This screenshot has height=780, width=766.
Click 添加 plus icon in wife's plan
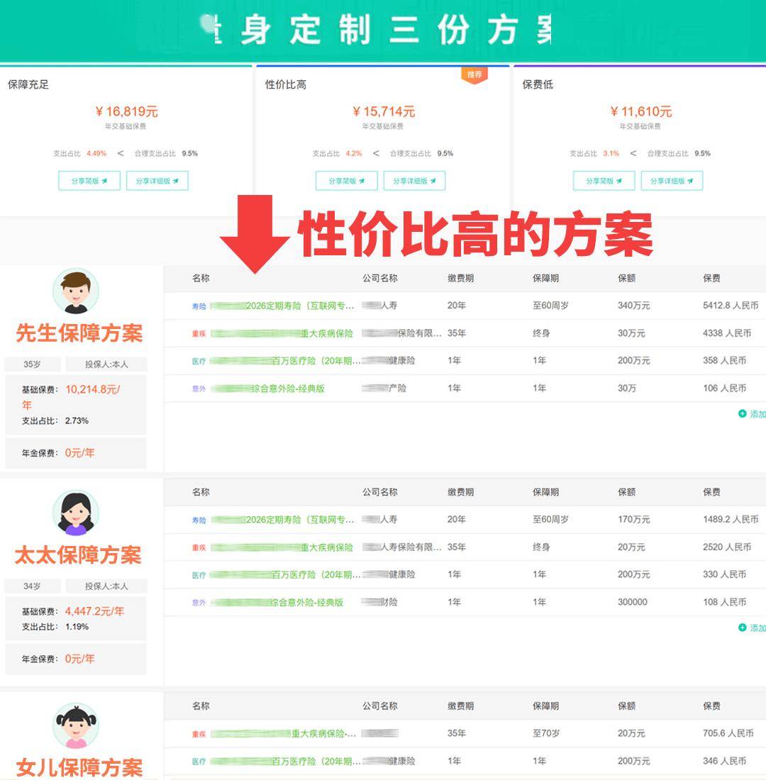coord(743,628)
